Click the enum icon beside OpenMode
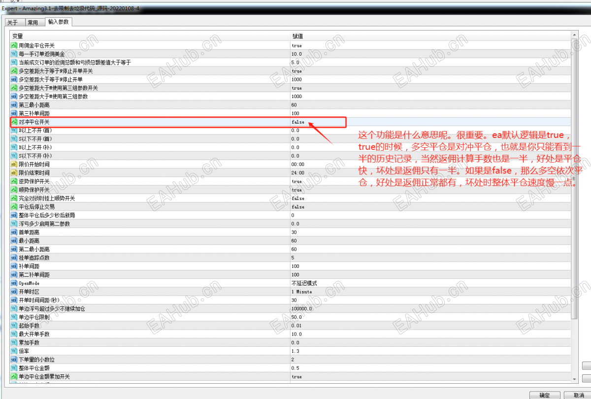 [14, 283]
